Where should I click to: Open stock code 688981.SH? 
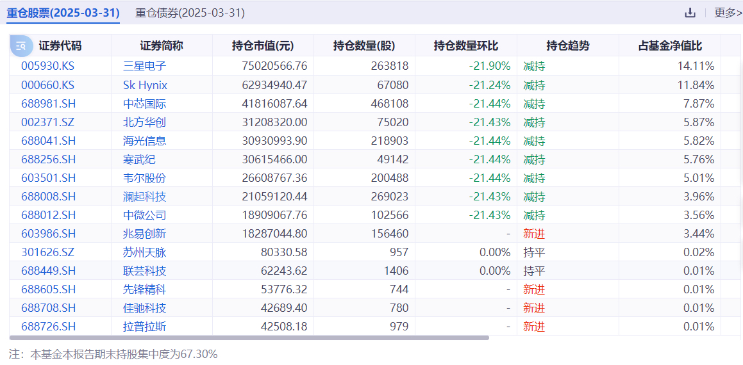click(x=48, y=104)
